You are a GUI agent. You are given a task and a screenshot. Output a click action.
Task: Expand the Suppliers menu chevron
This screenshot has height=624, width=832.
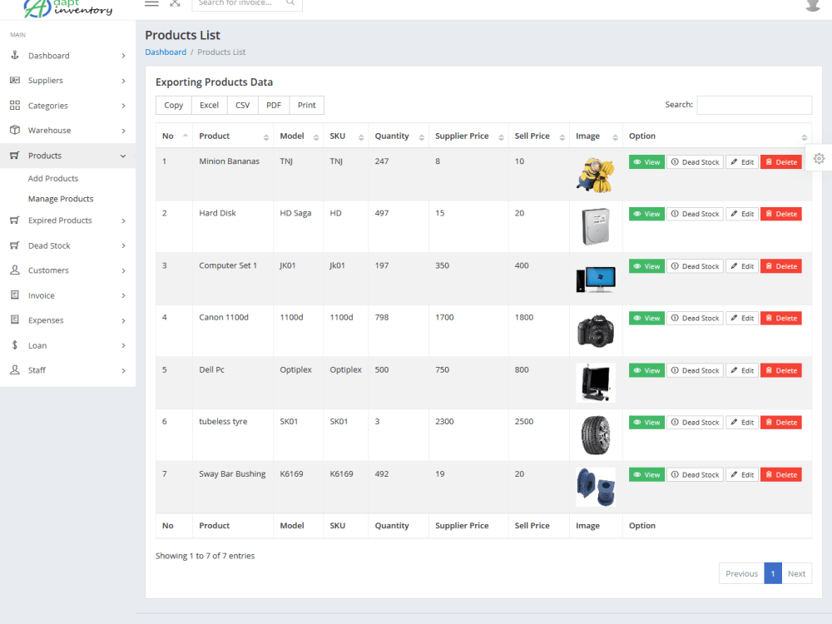point(123,81)
